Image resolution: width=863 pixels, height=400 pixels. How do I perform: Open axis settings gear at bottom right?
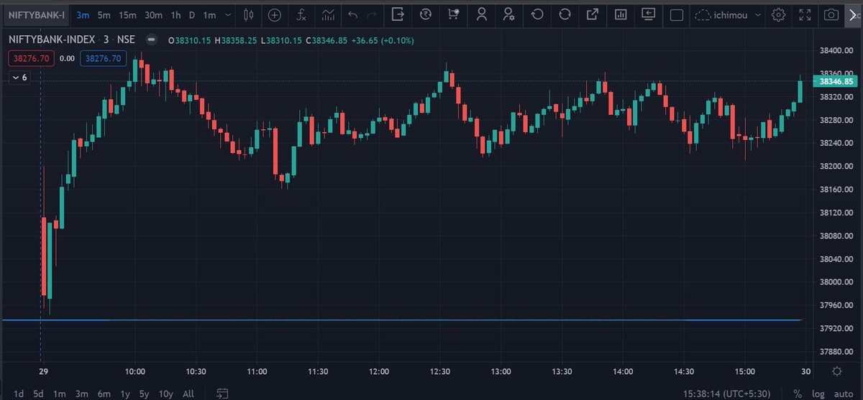coord(836,371)
